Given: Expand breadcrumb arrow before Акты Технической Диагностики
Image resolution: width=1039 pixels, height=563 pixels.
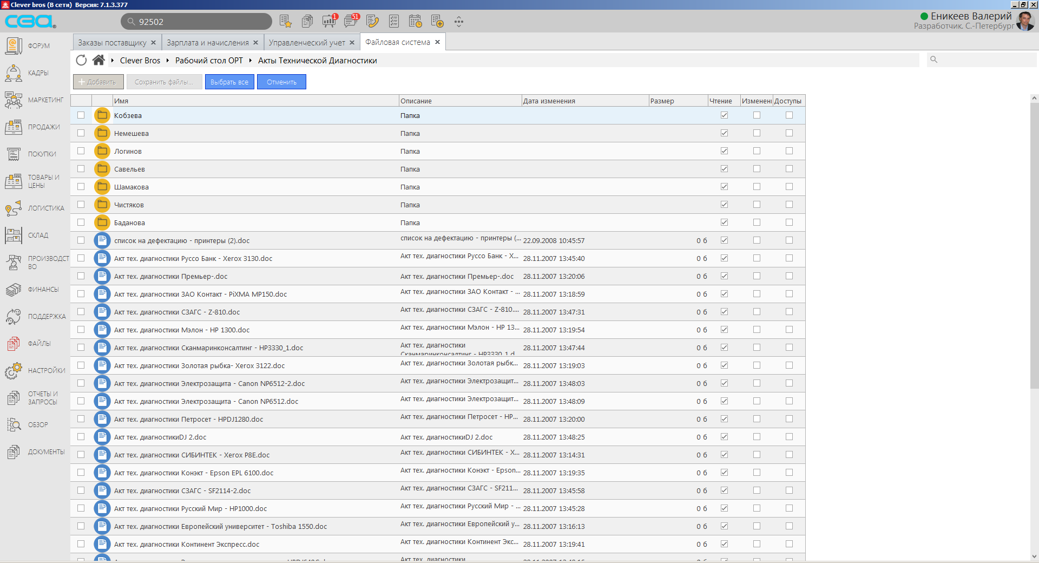Looking at the screenshot, I should [x=251, y=61].
